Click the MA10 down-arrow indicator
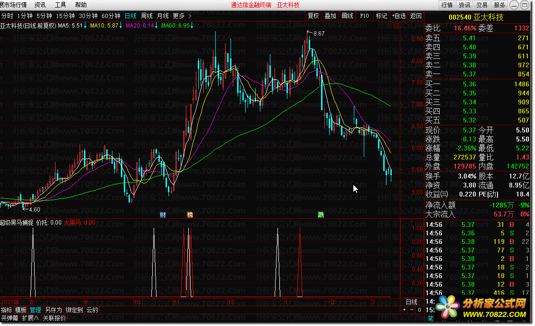 pyautogui.click(x=121, y=26)
